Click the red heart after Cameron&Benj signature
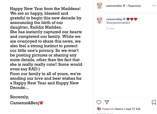The image size is (157, 114). click(41, 103)
